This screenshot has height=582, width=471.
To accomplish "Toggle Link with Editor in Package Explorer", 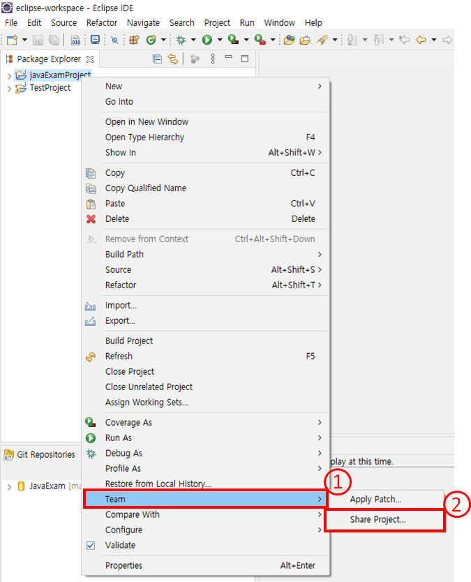I will pyautogui.click(x=173, y=59).
